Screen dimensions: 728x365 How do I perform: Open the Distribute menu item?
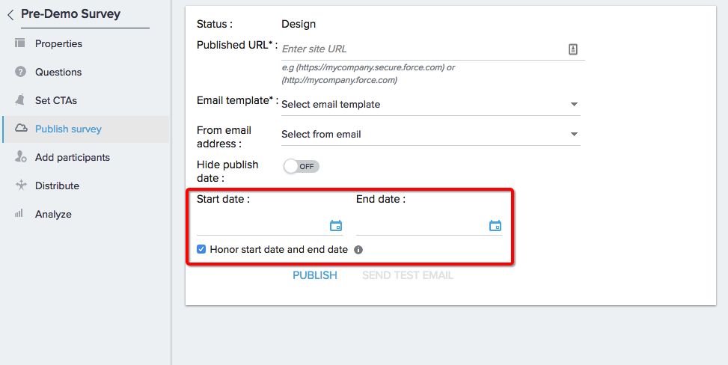[57, 185]
